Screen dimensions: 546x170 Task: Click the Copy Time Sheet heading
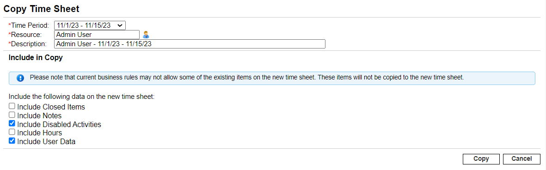(x=42, y=9)
